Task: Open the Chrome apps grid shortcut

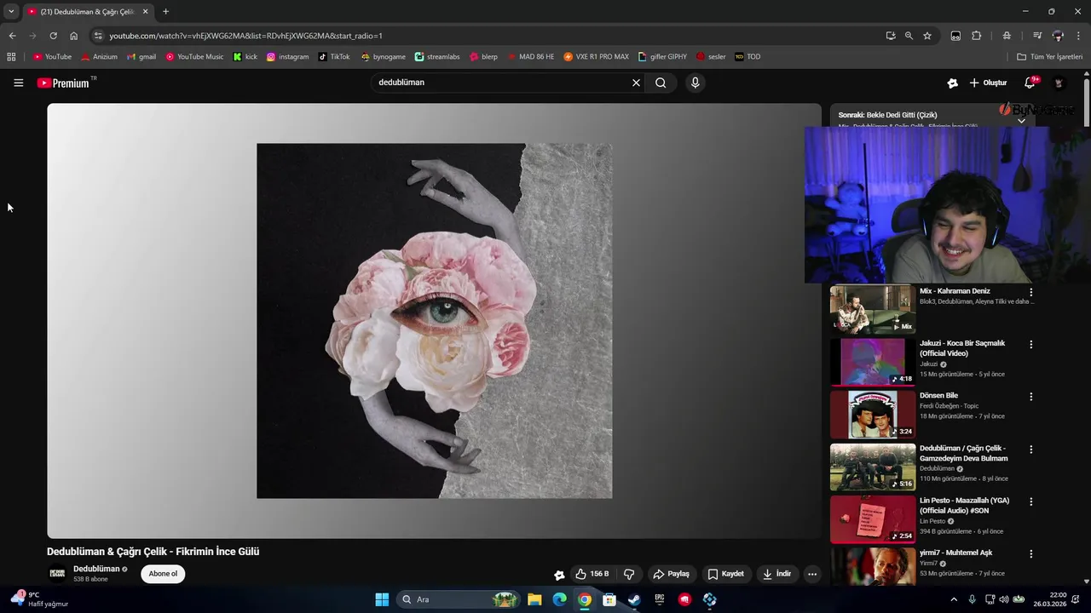Action: tap(11, 57)
